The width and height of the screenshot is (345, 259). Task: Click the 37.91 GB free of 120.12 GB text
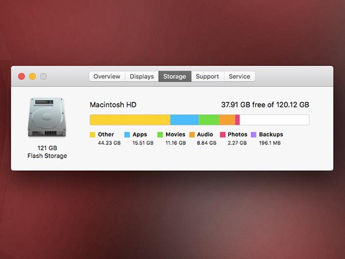[x=265, y=105]
